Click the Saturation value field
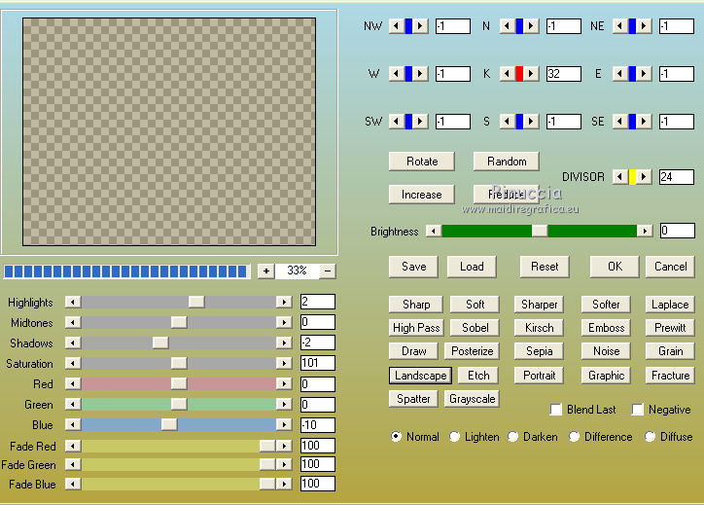704x505 pixels. point(317,363)
